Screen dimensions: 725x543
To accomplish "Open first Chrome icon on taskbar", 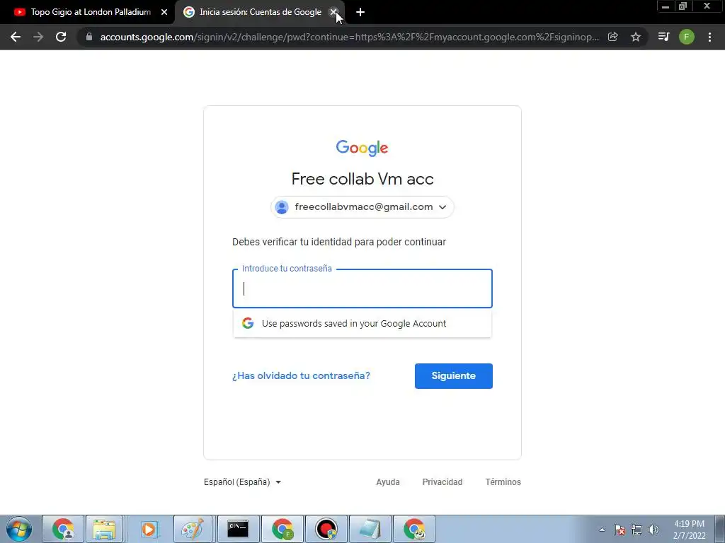I will pyautogui.click(x=63, y=529).
